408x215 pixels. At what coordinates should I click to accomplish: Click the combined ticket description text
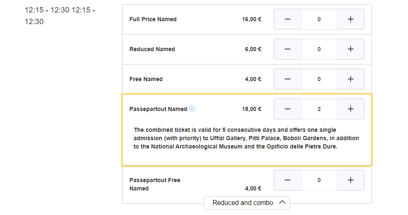[x=246, y=138]
